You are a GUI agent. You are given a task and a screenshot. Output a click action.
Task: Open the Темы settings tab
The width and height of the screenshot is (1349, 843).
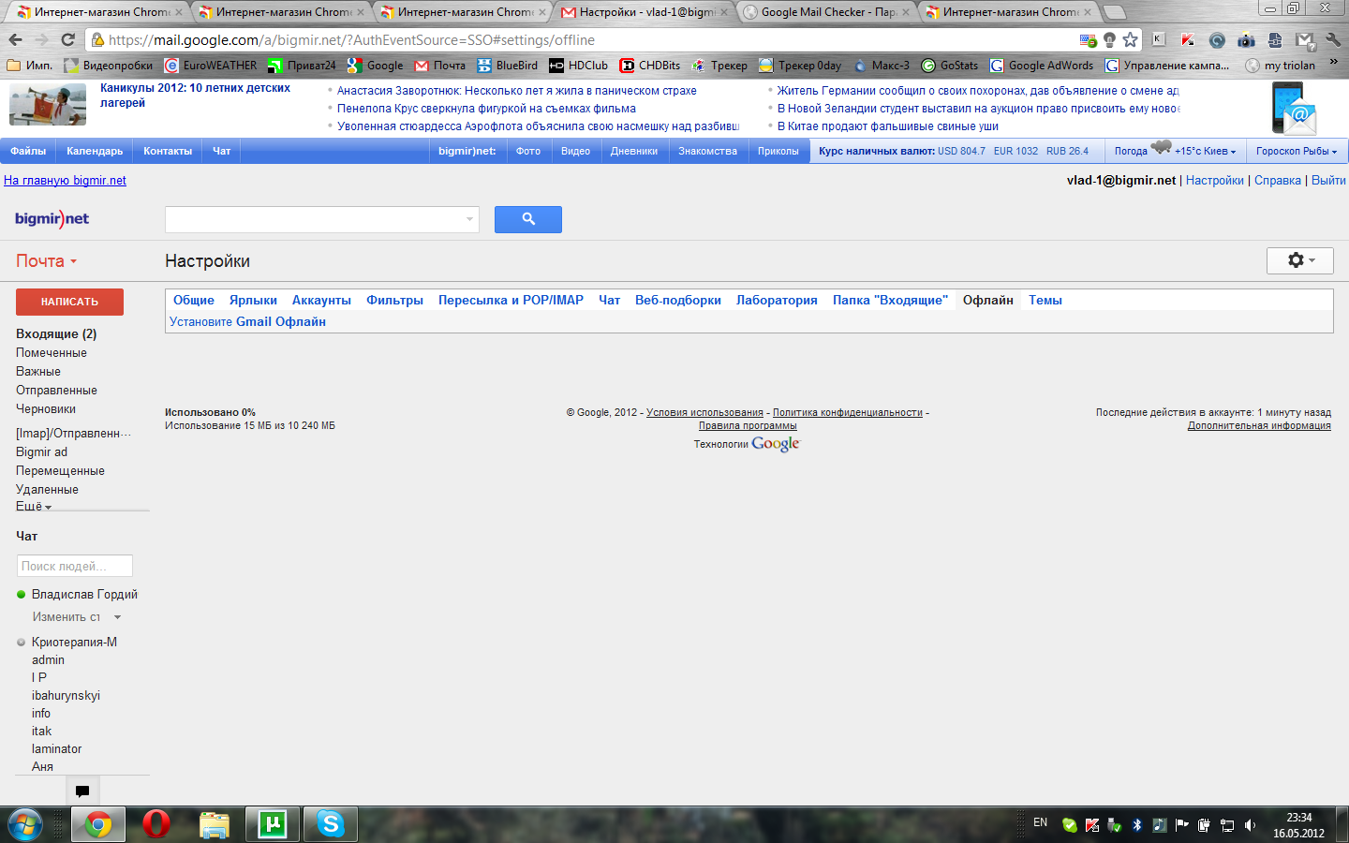click(1045, 300)
